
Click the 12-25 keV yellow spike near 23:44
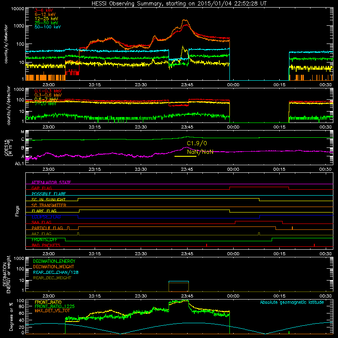[x=183, y=47]
